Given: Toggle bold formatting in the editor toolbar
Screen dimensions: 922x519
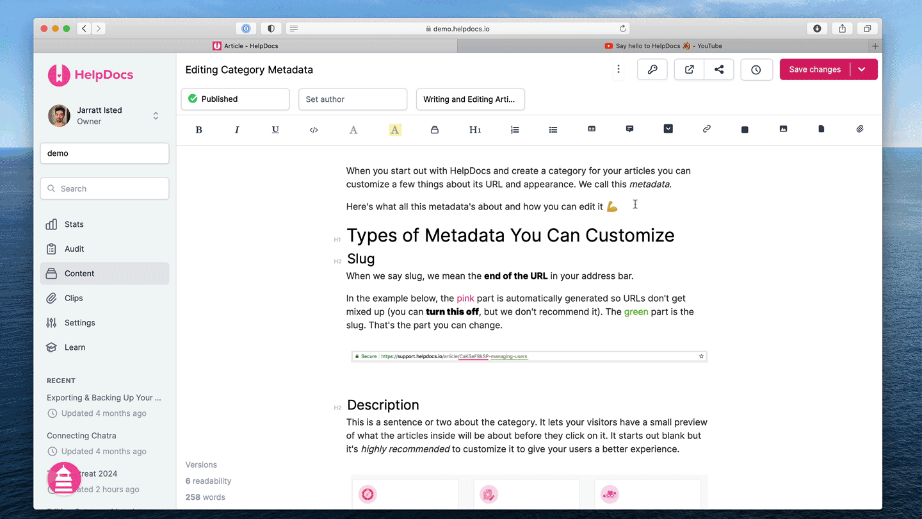Looking at the screenshot, I should click(x=198, y=129).
